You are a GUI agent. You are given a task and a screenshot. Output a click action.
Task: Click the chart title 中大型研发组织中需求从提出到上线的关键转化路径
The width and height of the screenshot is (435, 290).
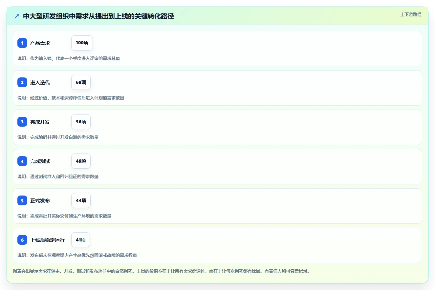98,16
